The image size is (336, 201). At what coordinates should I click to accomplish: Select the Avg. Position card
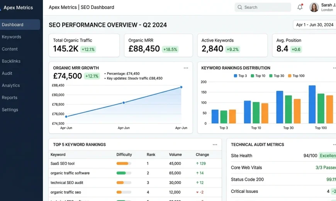click(x=304, y=45)
